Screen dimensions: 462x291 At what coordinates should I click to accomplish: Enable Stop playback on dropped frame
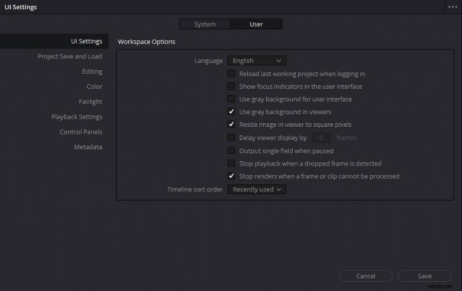pyautogui.click(x=232, y=163)
